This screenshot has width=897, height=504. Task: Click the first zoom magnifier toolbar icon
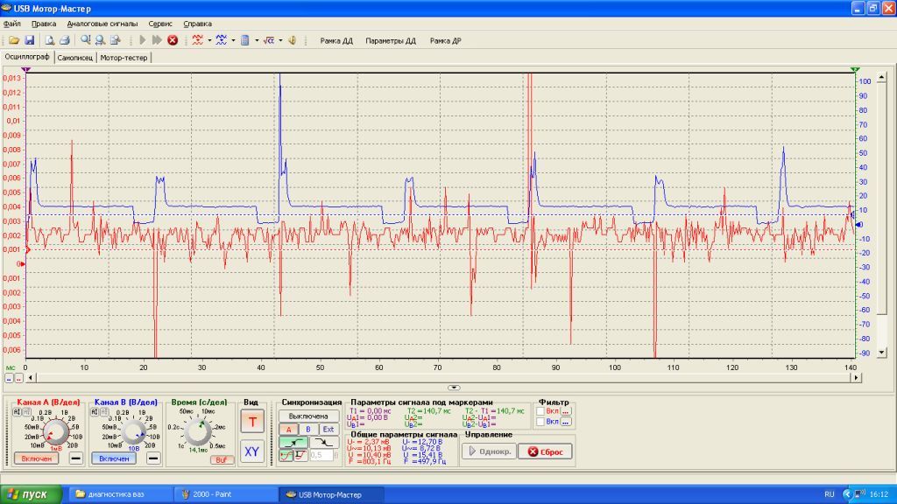(85, 40)
